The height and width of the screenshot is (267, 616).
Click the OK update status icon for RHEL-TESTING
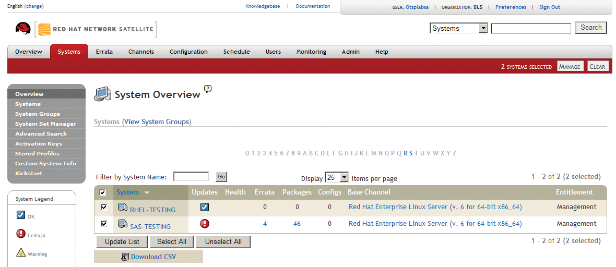click(x=204, y=207)
